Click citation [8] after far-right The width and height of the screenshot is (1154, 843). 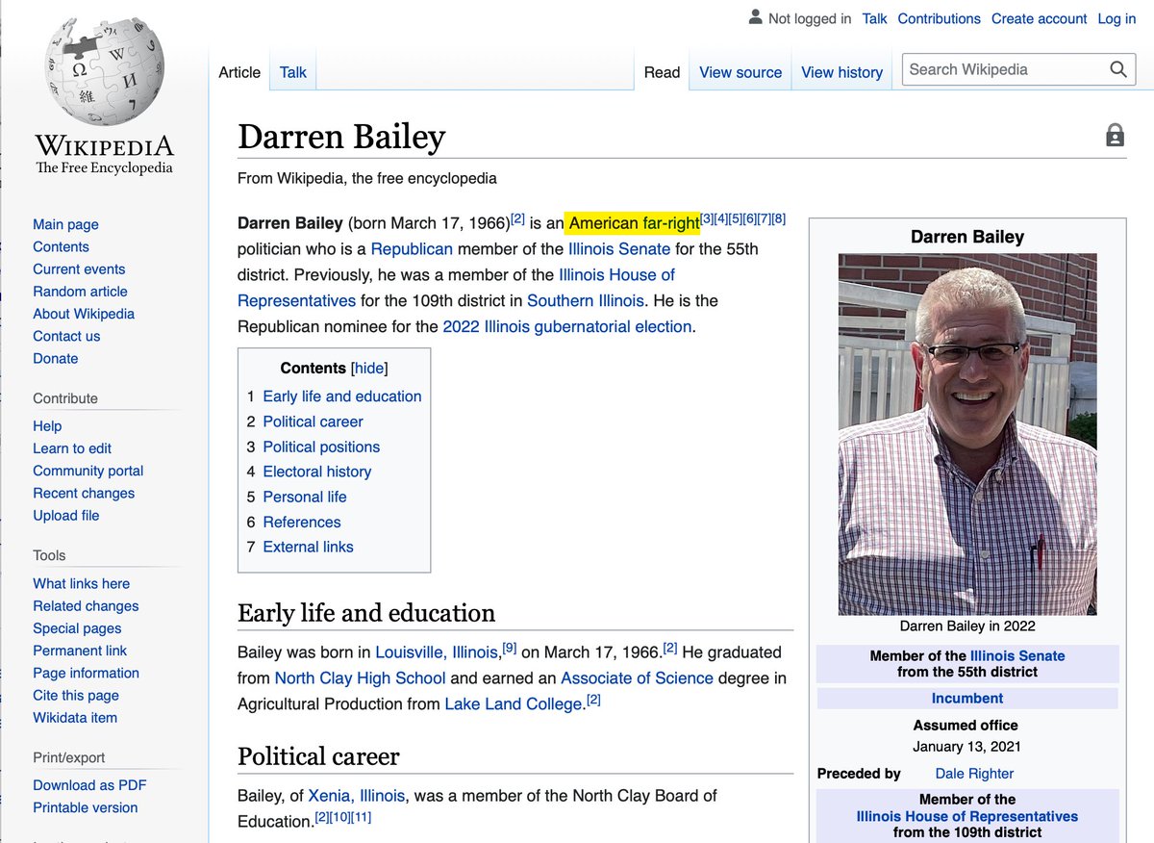coord(779,219)
